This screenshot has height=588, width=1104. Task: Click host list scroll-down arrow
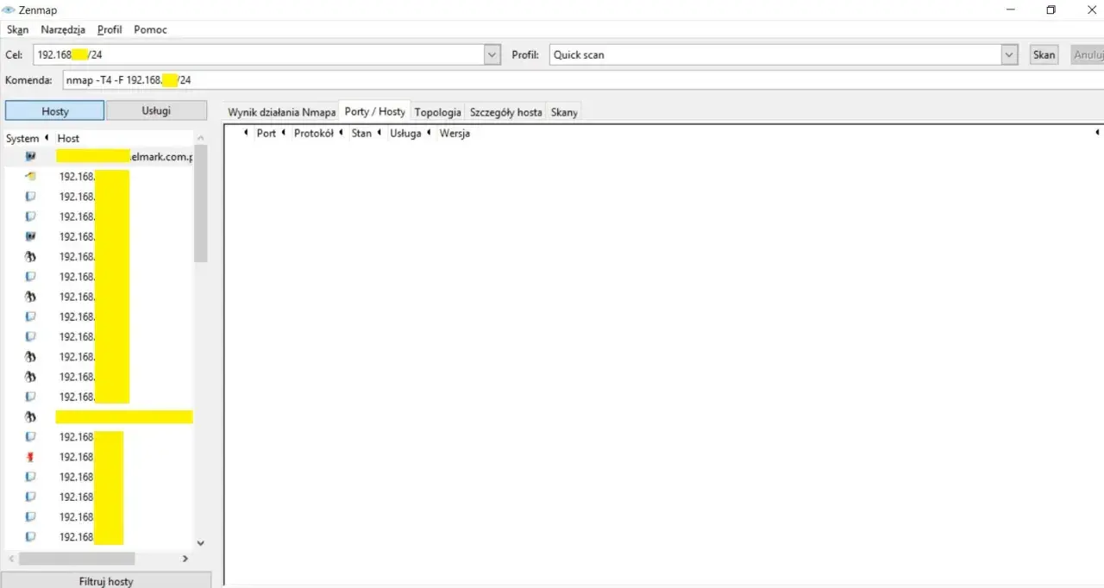[x=201, y=543]
